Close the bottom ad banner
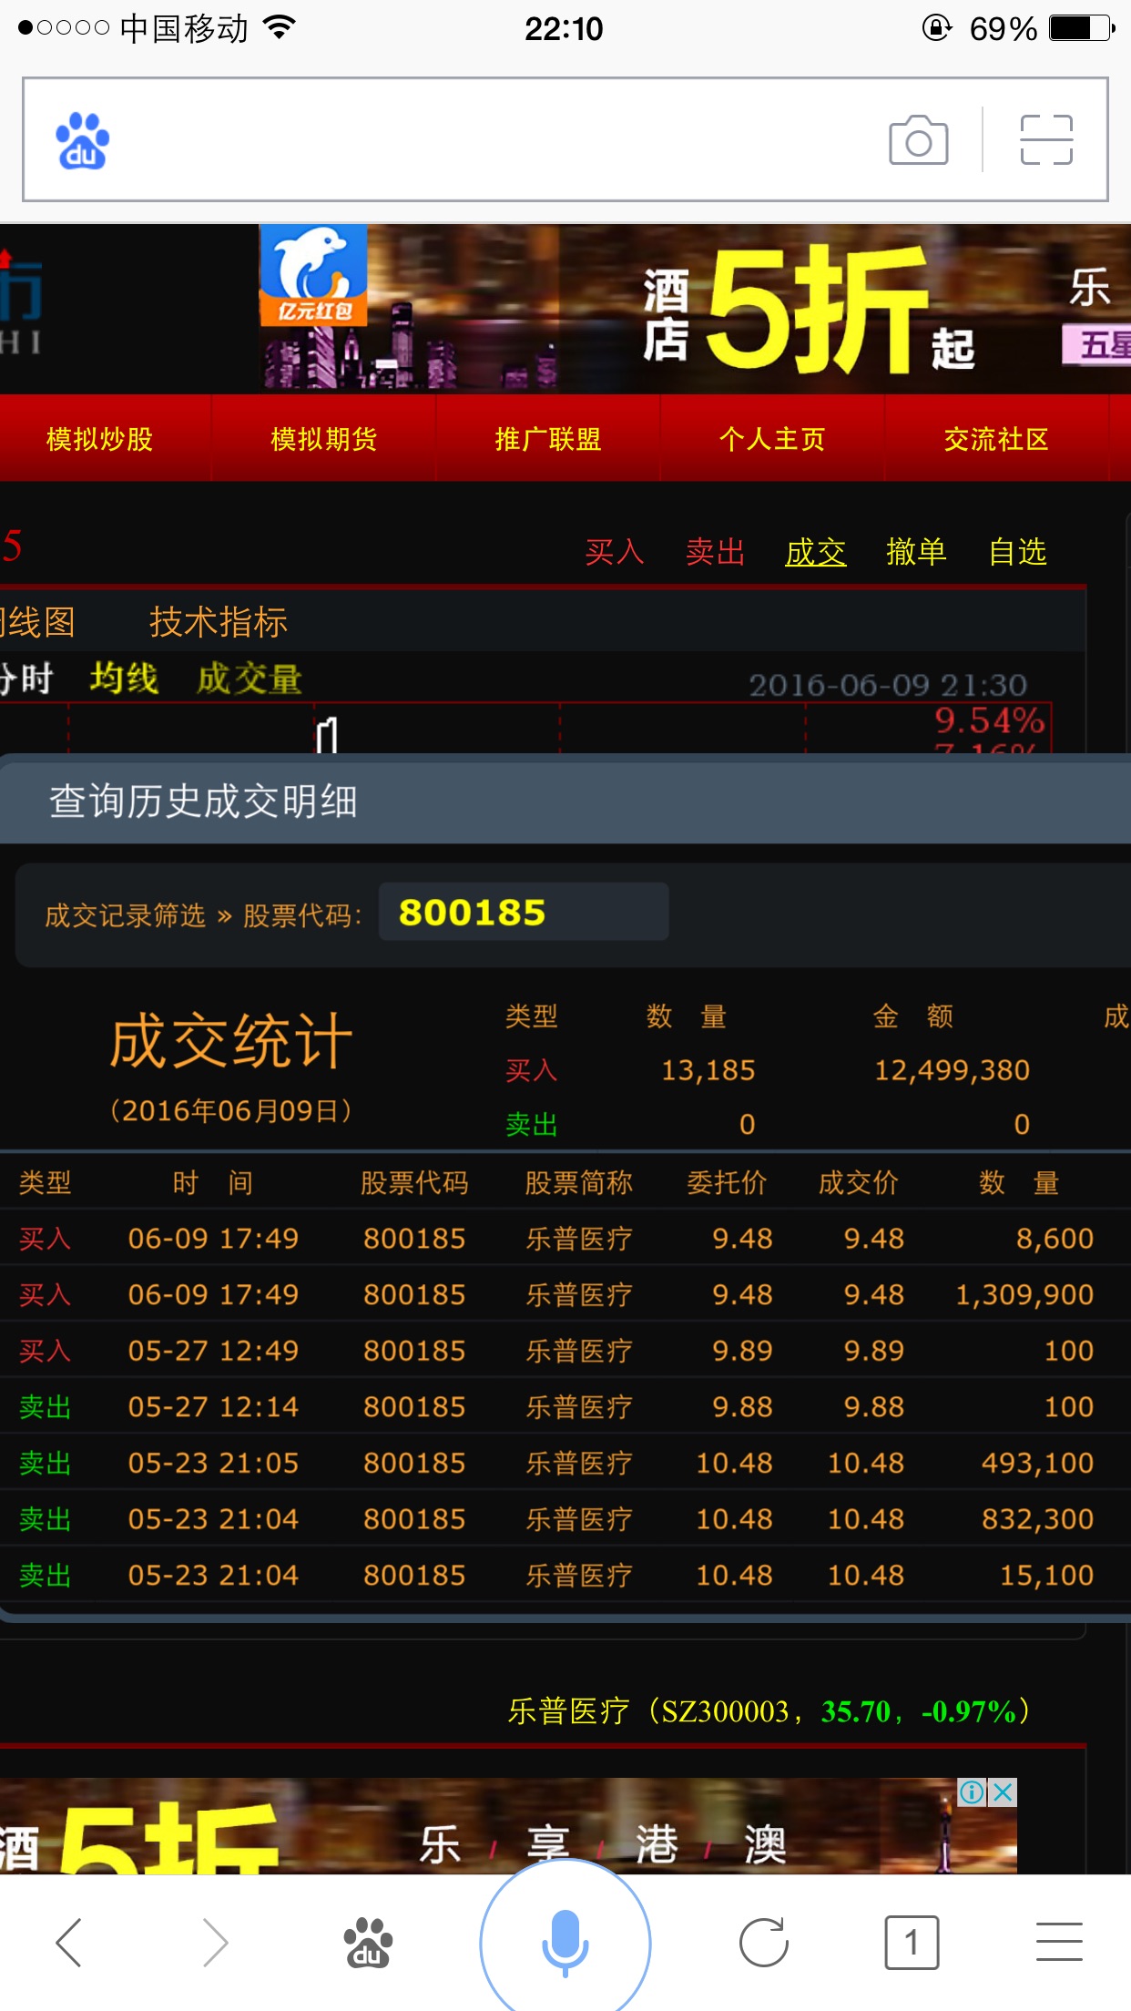Screen dimensions: 1131x2011 [1003, 1792]
